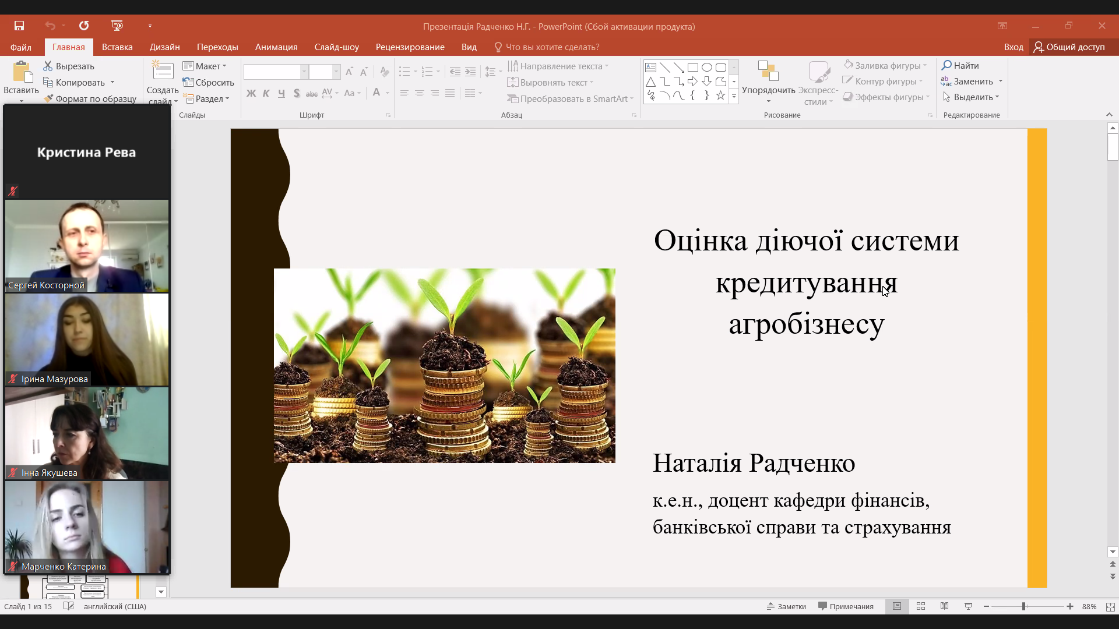Click the Arrange (Упорядочить) icon
Viewport: 1119px width, 629px height.
768,72
